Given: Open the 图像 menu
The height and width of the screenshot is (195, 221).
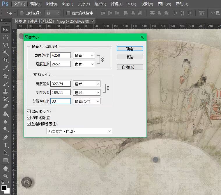Looking at the screenshot, I should pyautogui.click(x=52, y=4).
